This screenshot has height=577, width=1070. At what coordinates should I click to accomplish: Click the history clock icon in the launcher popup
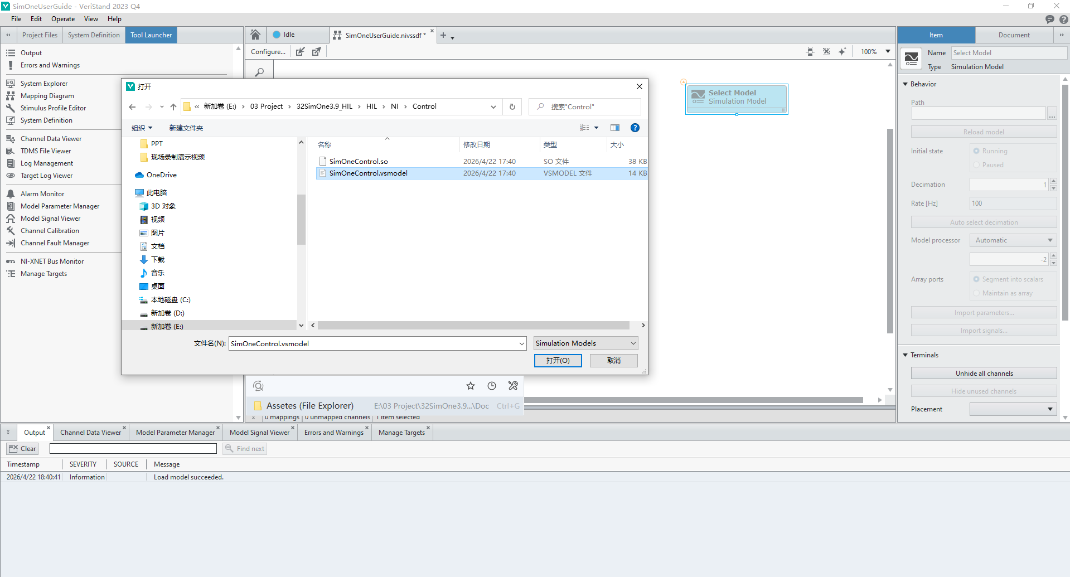point(492,386)
